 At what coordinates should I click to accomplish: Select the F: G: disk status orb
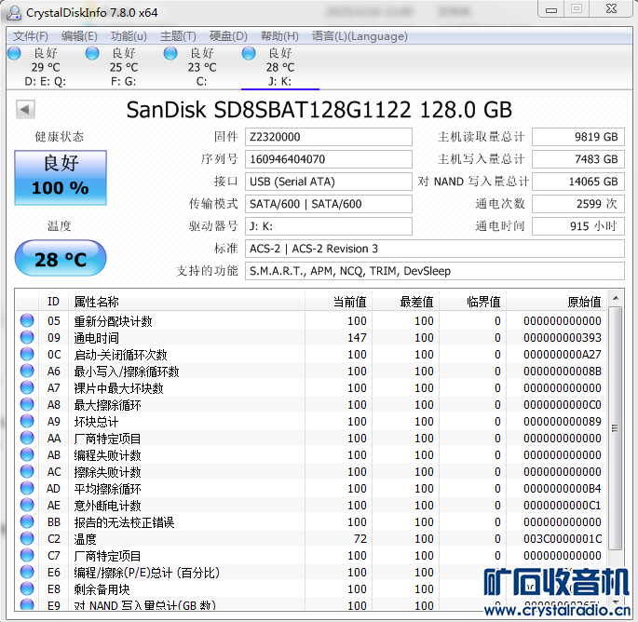(92, 53)
